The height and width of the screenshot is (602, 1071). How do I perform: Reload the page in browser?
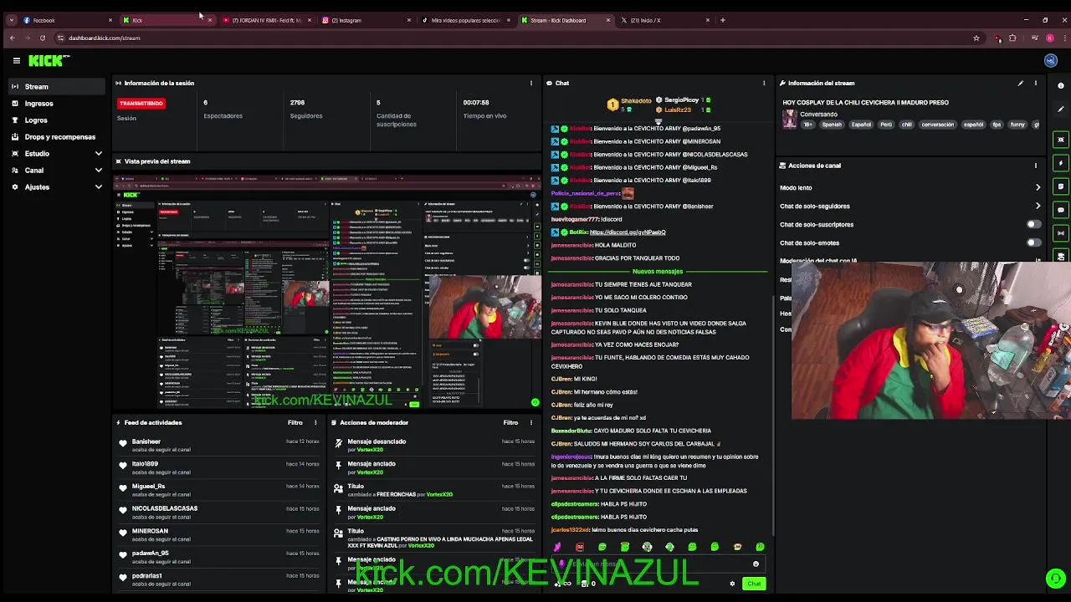click(42, 38)
